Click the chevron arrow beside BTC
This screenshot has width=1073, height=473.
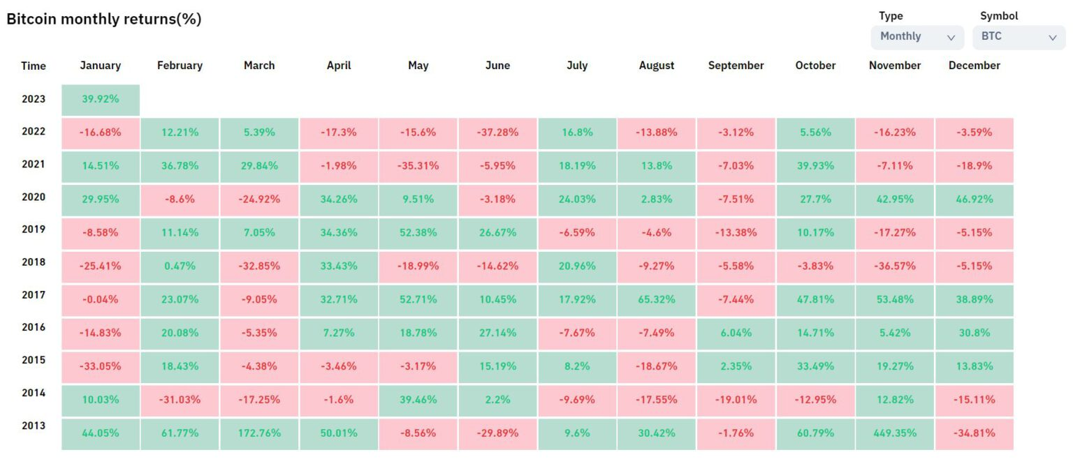1053,38
